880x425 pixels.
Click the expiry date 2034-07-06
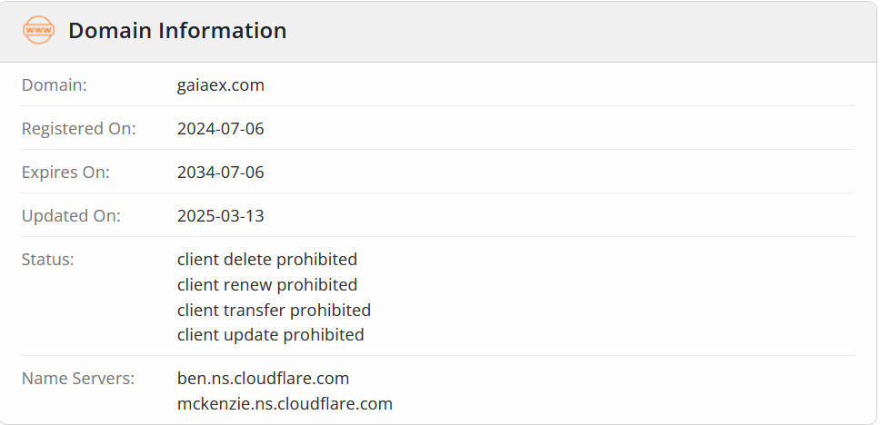tap(221, 173)
